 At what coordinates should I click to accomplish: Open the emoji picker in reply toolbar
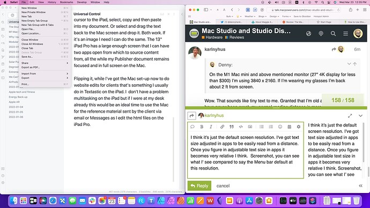[280, 127]
